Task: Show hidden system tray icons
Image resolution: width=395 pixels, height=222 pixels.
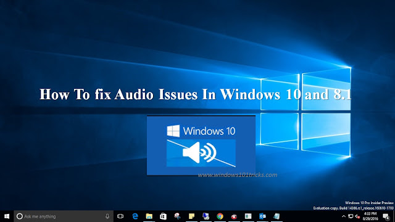Action: click(344, 216)
